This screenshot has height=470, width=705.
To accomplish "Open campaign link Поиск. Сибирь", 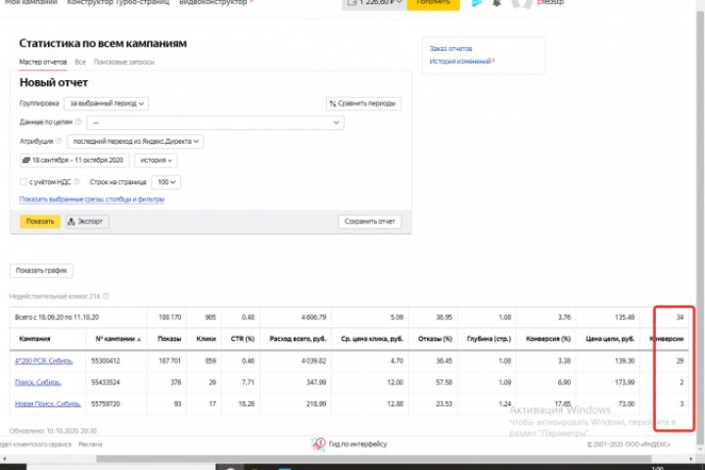I will pos(38,382).
